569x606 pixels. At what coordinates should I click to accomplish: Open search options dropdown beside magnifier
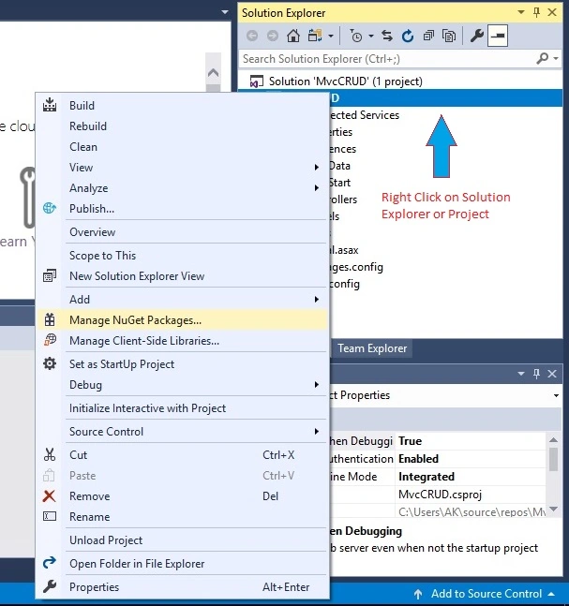point(556,58)
